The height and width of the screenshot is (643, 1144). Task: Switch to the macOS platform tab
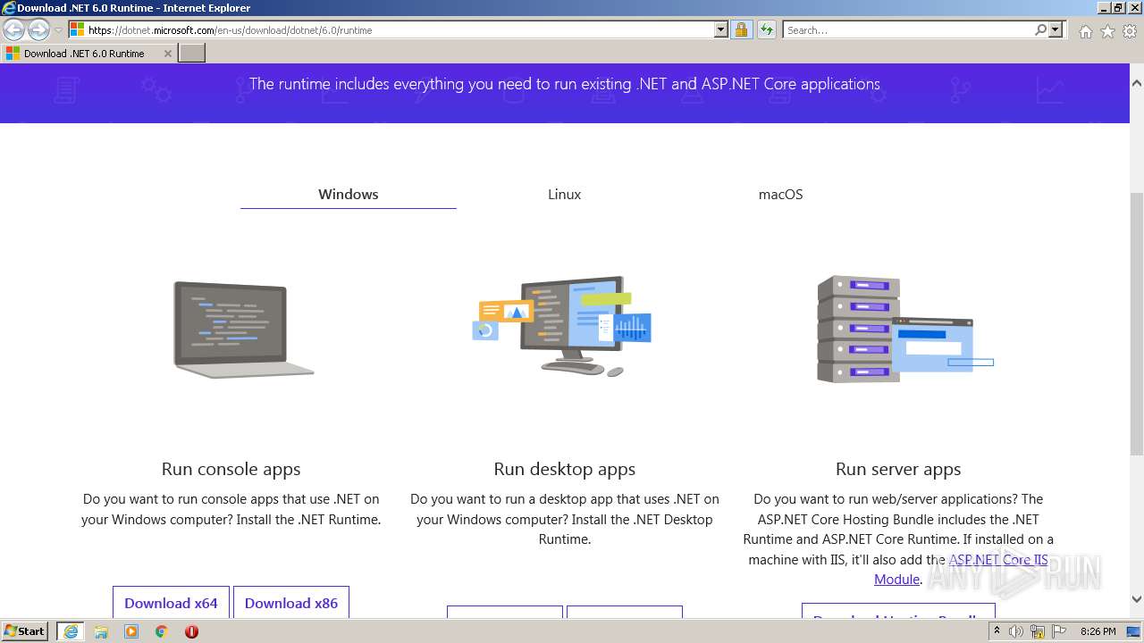tap(780, 194)
